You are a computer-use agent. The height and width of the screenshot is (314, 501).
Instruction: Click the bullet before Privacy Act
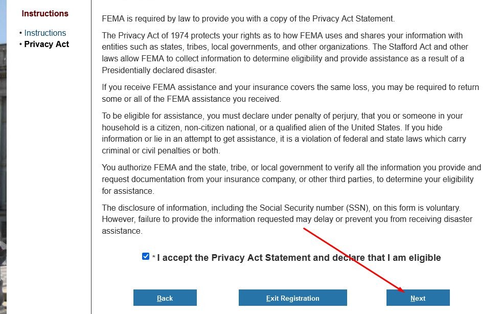(20, 44)
